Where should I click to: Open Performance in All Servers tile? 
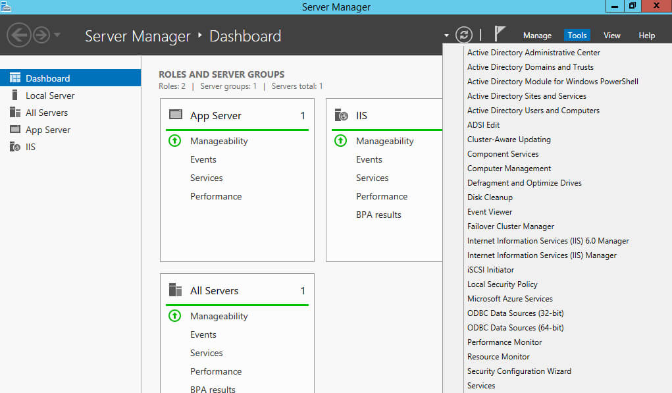click(x=216, y=371)
